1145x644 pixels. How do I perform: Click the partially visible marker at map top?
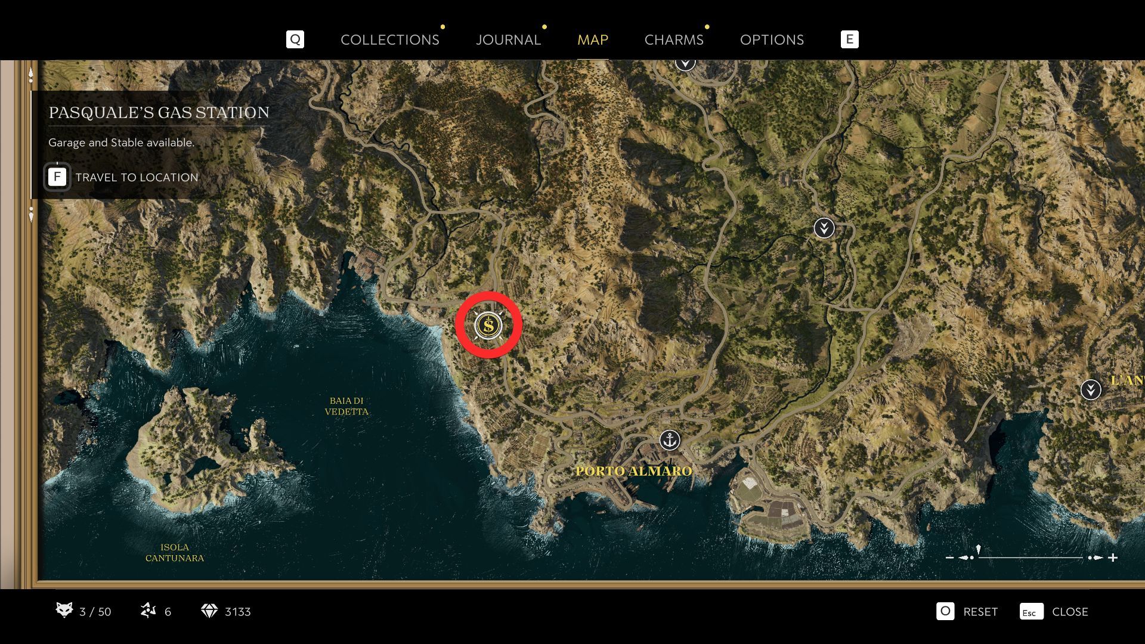pyautogui.click(x=685, y=63)
